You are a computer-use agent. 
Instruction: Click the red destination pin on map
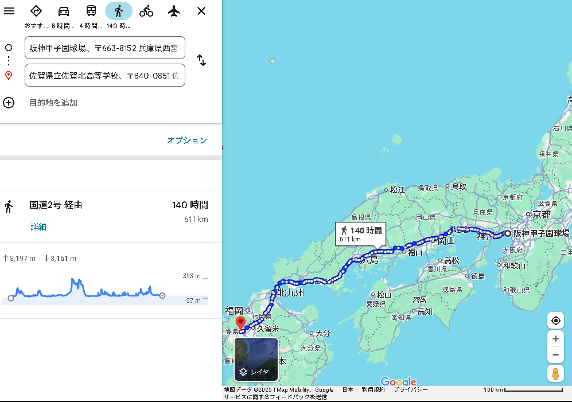pyautogui.click(x=240, y=323)
